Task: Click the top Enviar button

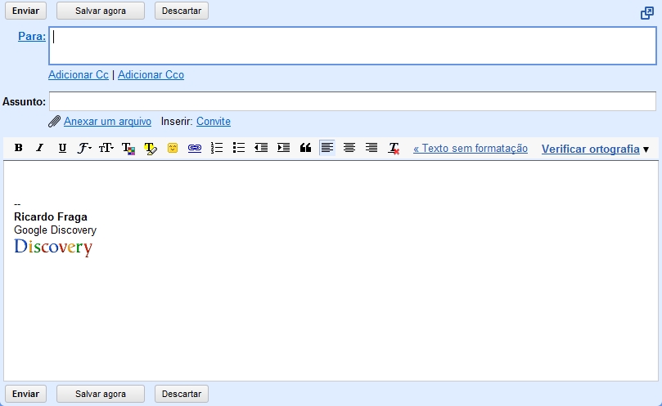Action: coord(25,11)
